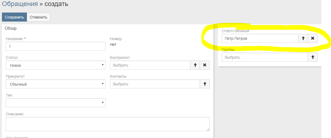Click the select arrow for Ответственный field
Image resolution: width=331 pixels, height=138 pixels.
click(x=303, y=38)
